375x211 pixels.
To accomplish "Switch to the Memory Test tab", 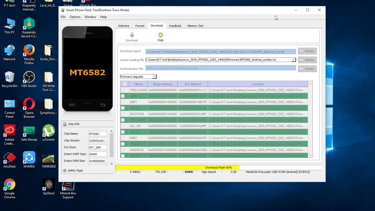I will tap(195, 26).
